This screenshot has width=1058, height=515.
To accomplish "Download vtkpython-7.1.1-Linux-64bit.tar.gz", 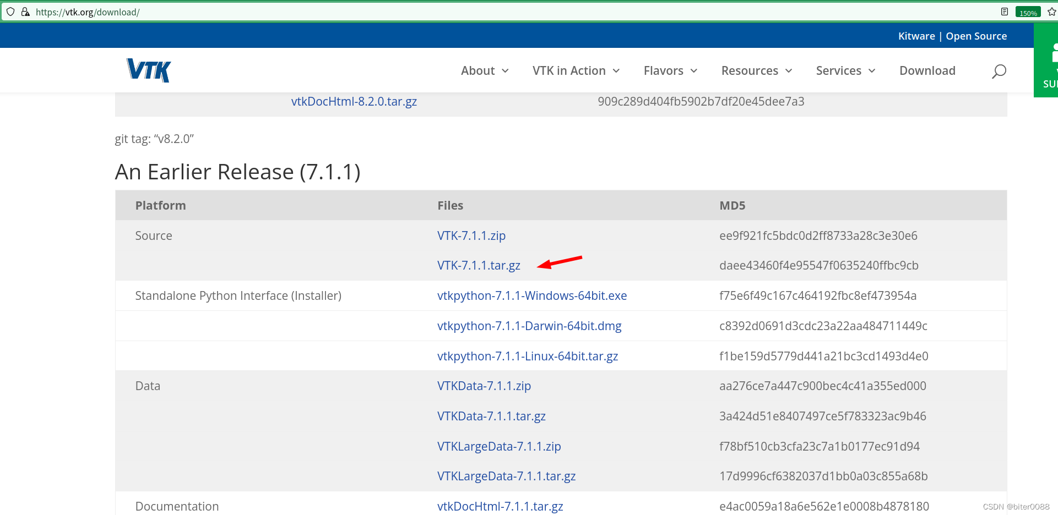I will point(528,356).
